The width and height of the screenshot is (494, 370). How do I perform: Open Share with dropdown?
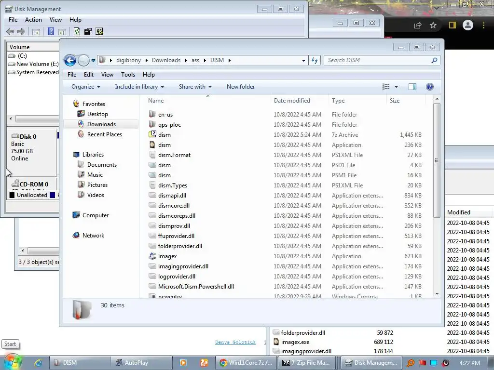tap(195, 87)
